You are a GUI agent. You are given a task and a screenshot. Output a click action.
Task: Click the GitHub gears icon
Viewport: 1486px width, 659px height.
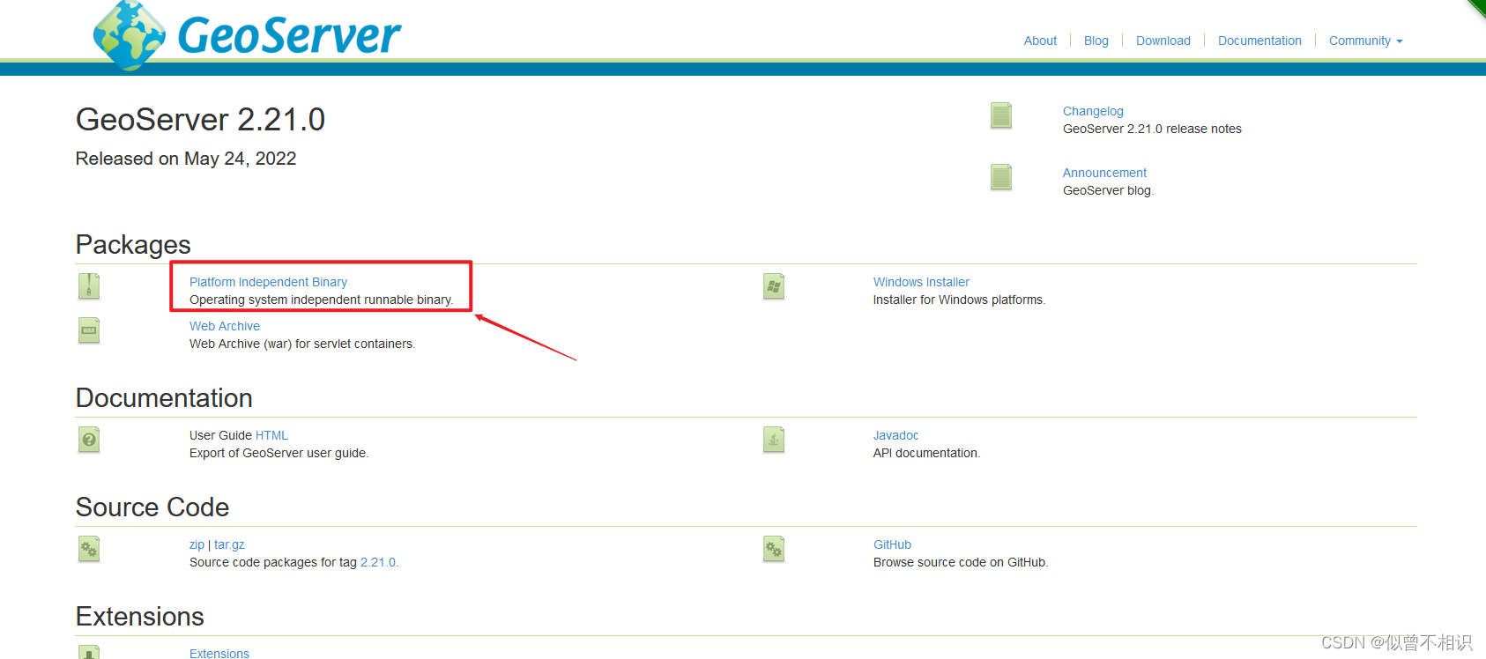tap(774, 549)
